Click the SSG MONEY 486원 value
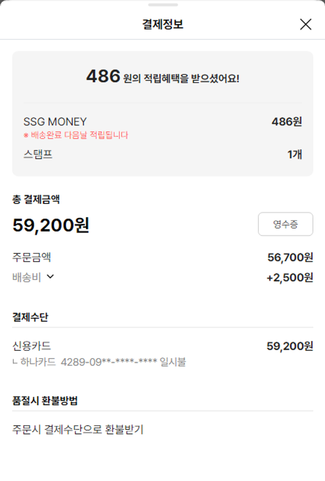 pos(286,122)
